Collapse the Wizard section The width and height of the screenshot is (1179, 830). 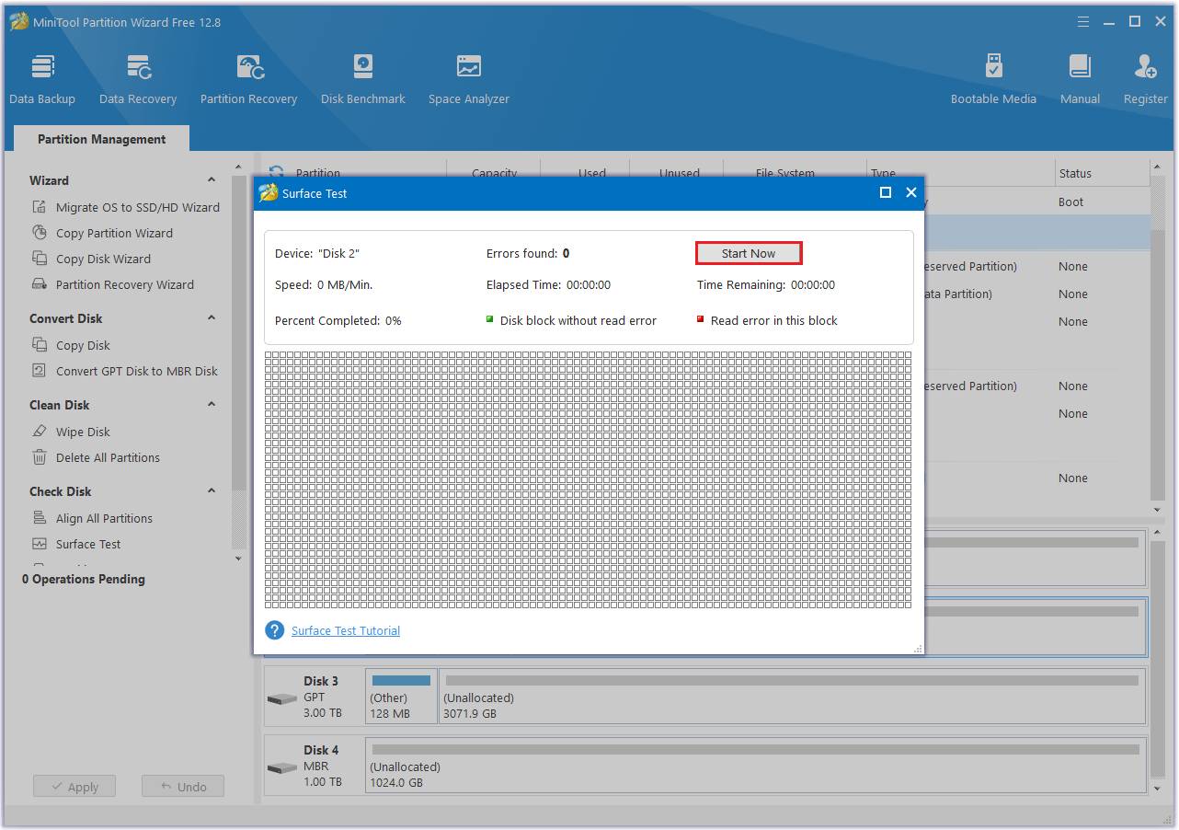tap(212, 180)
